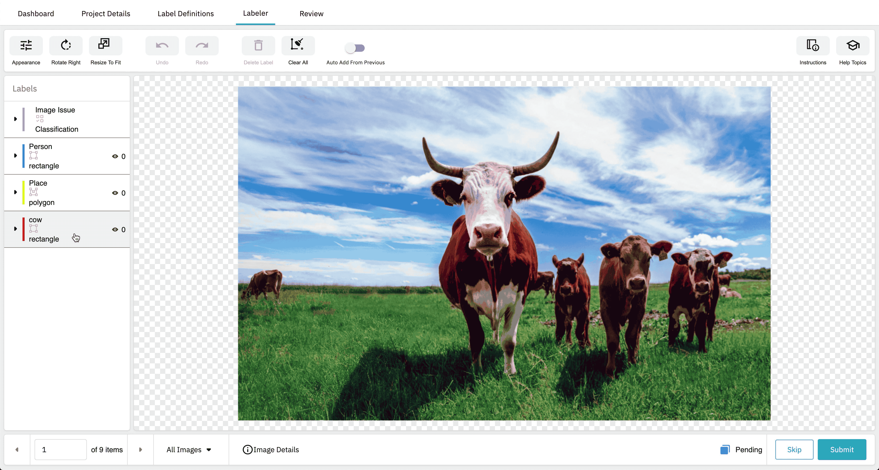Expand the Place label row
Screen dimensions: 879x470
[x=15, y=192]
